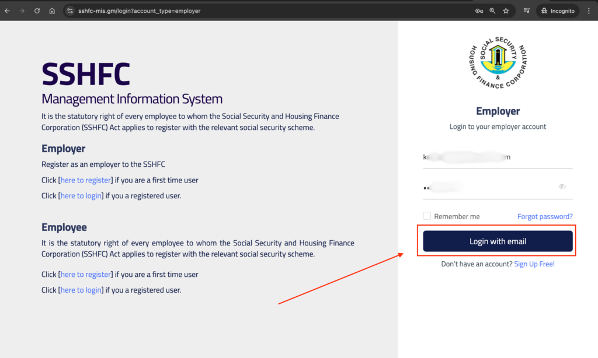Click the zoom magnifier icon in address bar
Screen dimensions: 598x358
tap(492, 10)
